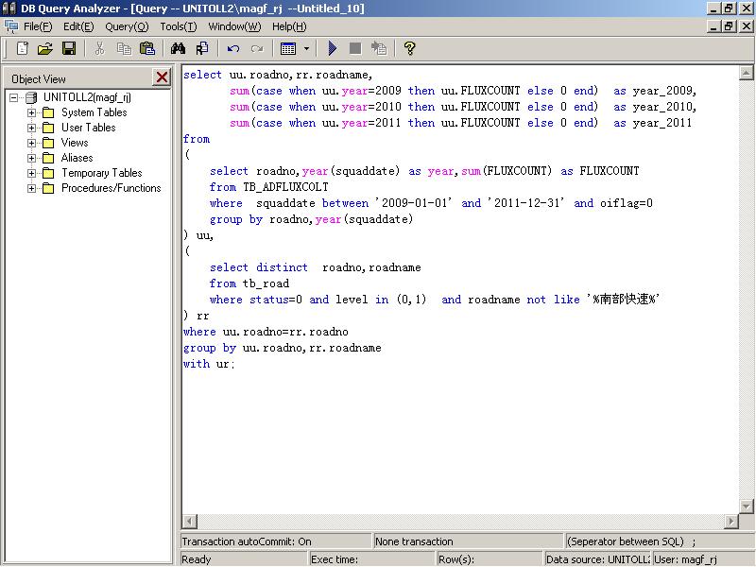Open Help using the question mark icon

pyautogui.click(x=408, y=48)
